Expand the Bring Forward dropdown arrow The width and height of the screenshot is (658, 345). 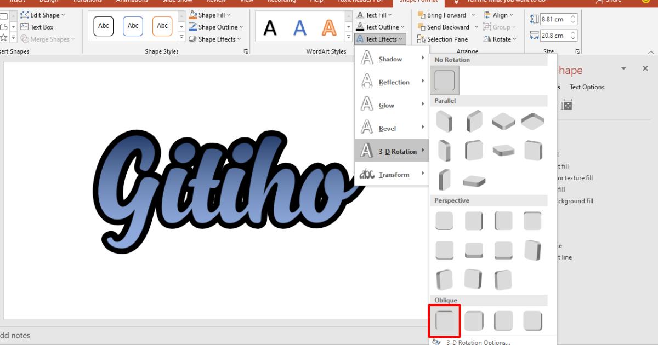tap(474, 15)
